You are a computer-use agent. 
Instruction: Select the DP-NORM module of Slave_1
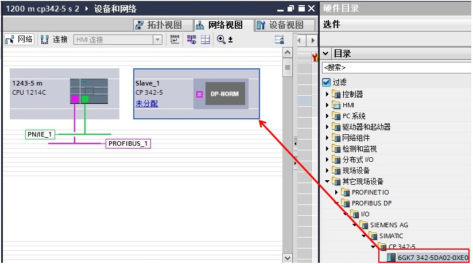(225, 94)
